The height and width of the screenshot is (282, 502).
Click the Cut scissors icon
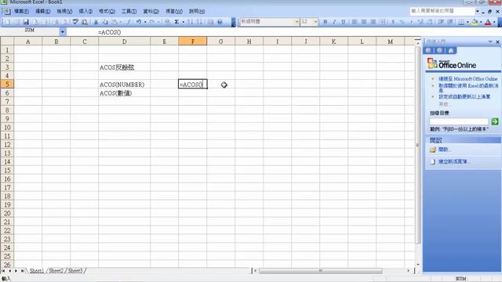(96, 22)
